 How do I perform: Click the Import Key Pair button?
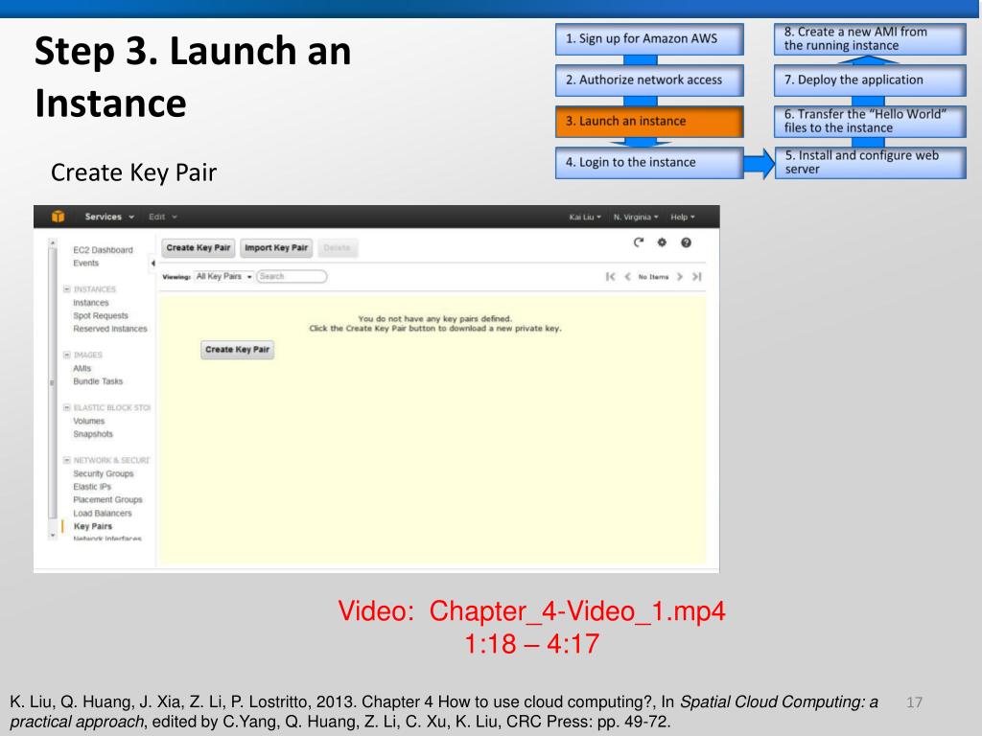(x=276, y=248)
